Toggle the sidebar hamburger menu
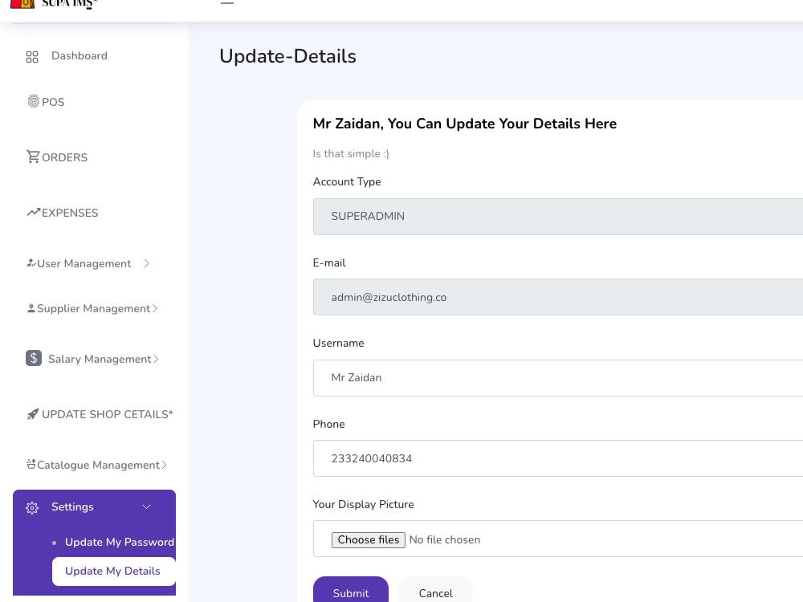The height and width of the screenshot is (602, 803). point(227,3)
